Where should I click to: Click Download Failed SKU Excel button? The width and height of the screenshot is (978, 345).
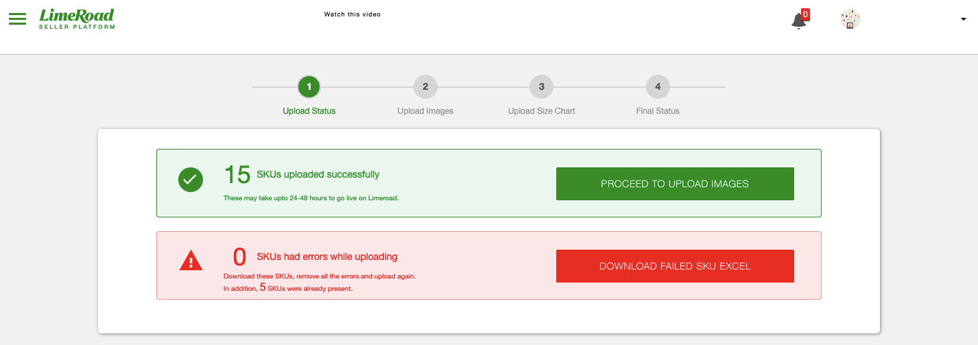(675, 266)
